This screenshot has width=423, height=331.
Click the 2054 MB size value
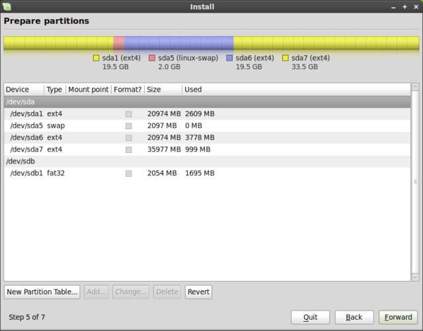pyautogui.click(x=162, y=173)
